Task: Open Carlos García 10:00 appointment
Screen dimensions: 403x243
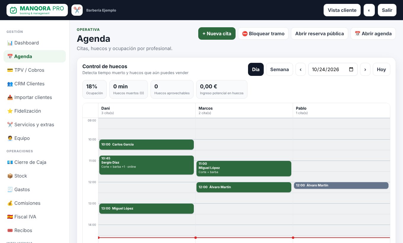Action: 146,145
